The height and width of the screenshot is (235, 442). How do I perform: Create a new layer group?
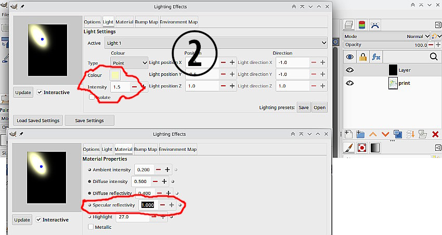pyautogui.click(x=360, y=134)
